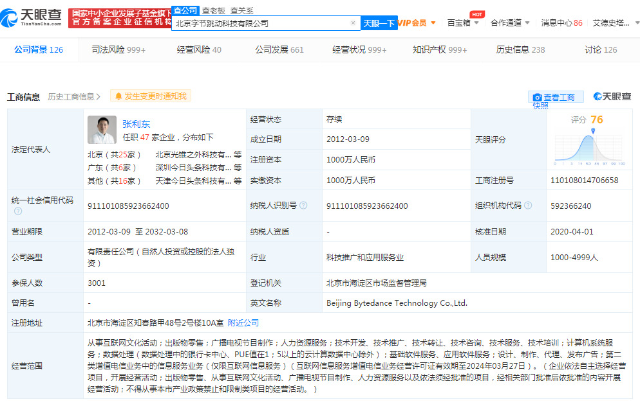The image size is (640, 406).
Task: Click the 登记机关 value 北京市海淀区市场监督管理局
Action: pyautogui.click(x=376, y=283)
